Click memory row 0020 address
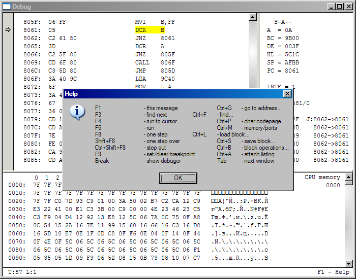The height and width of the screenshot is (279, 356). (x=17, y=201)
